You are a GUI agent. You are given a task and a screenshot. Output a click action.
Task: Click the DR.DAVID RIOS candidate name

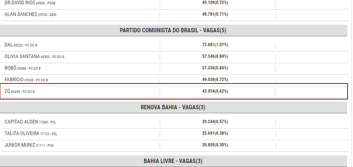click(20, 3)
